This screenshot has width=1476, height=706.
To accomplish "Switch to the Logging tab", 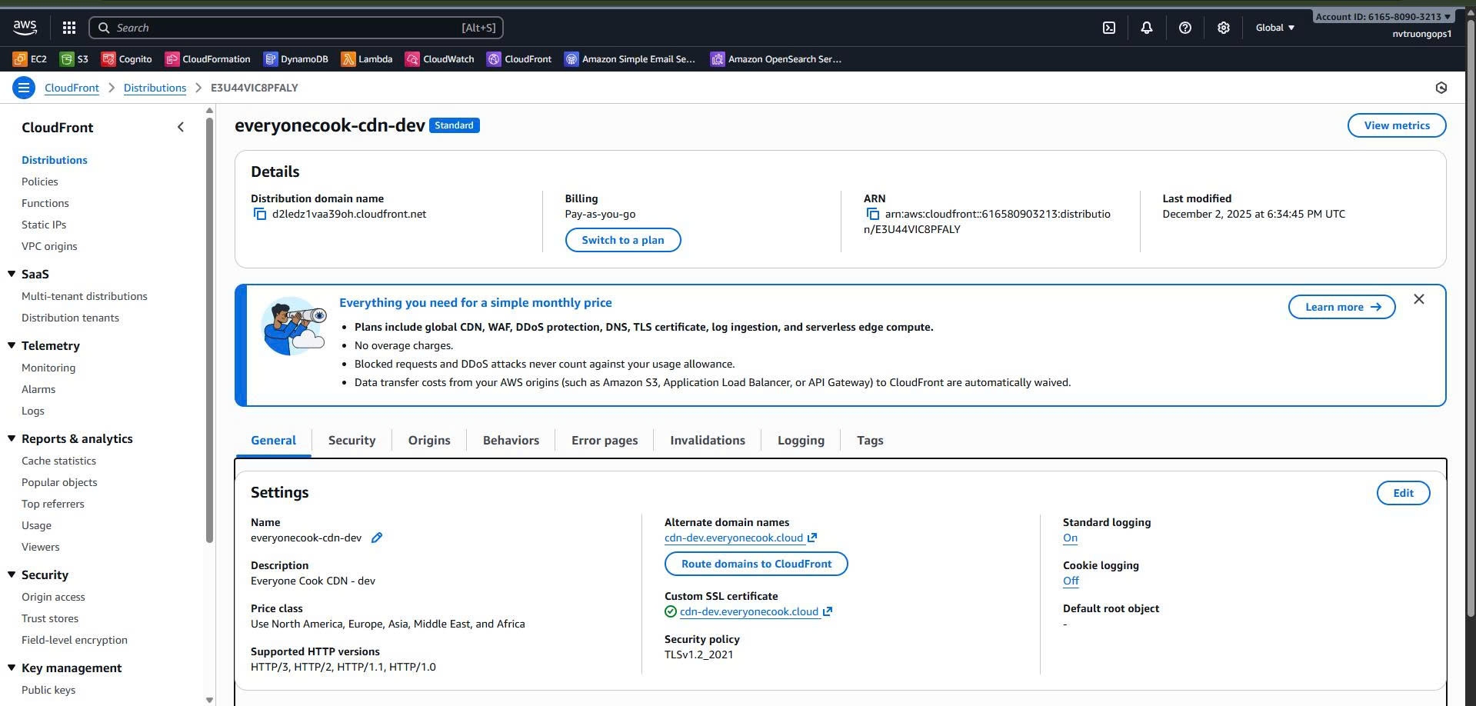I will 801,441.
